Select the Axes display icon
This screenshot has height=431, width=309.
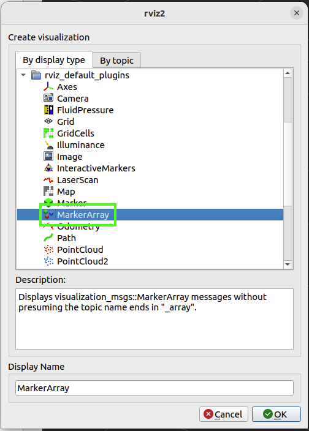click(x=48, y=86)
